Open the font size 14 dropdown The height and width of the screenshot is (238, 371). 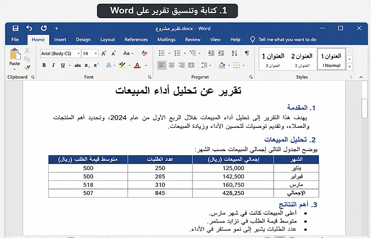pos(96,53)
